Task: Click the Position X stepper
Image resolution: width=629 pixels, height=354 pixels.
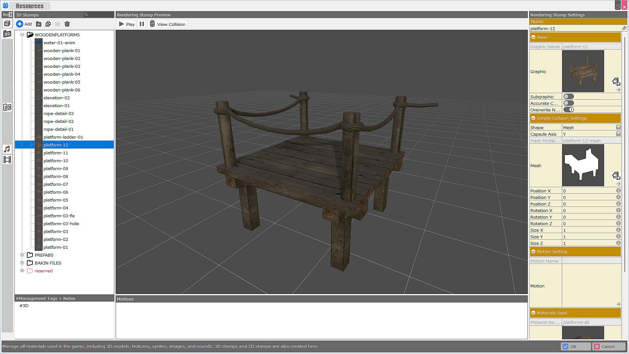Action: point(618,190)
